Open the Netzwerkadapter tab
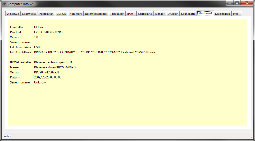 point(96,14)
